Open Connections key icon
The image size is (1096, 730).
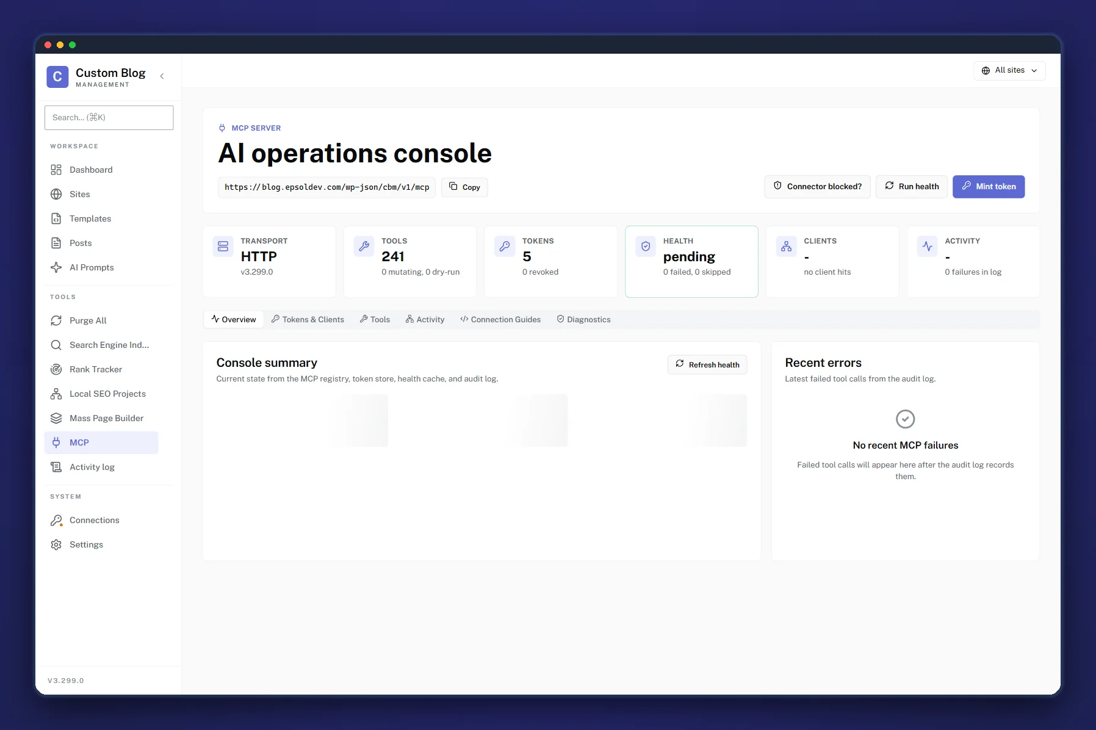pyautogui.click(x=56, y=520)
